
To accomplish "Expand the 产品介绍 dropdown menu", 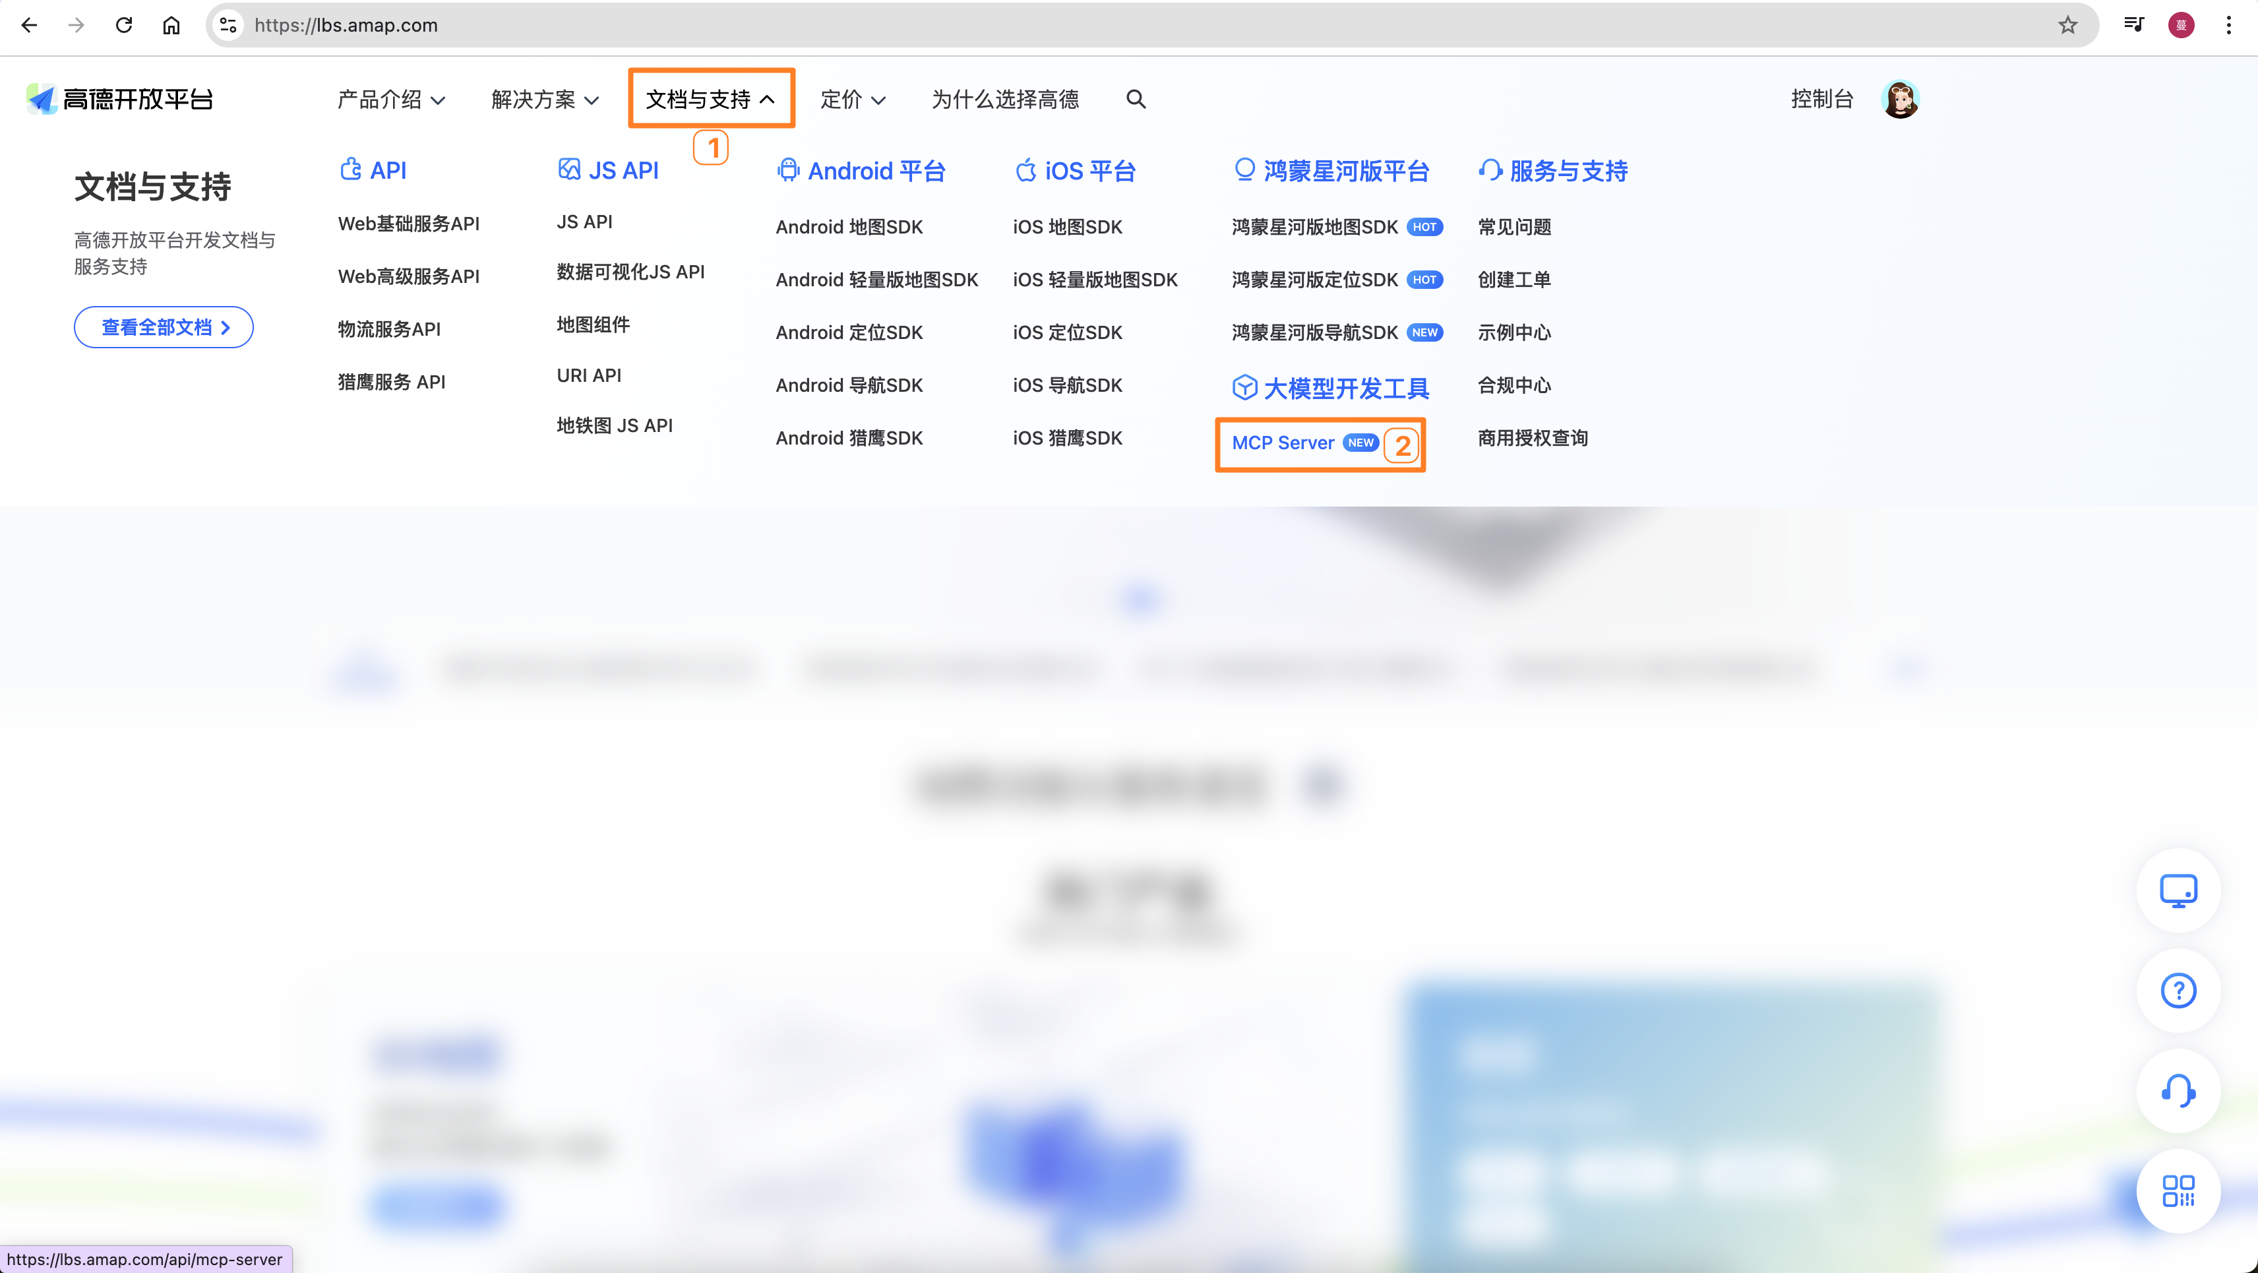I will point(391,100).
